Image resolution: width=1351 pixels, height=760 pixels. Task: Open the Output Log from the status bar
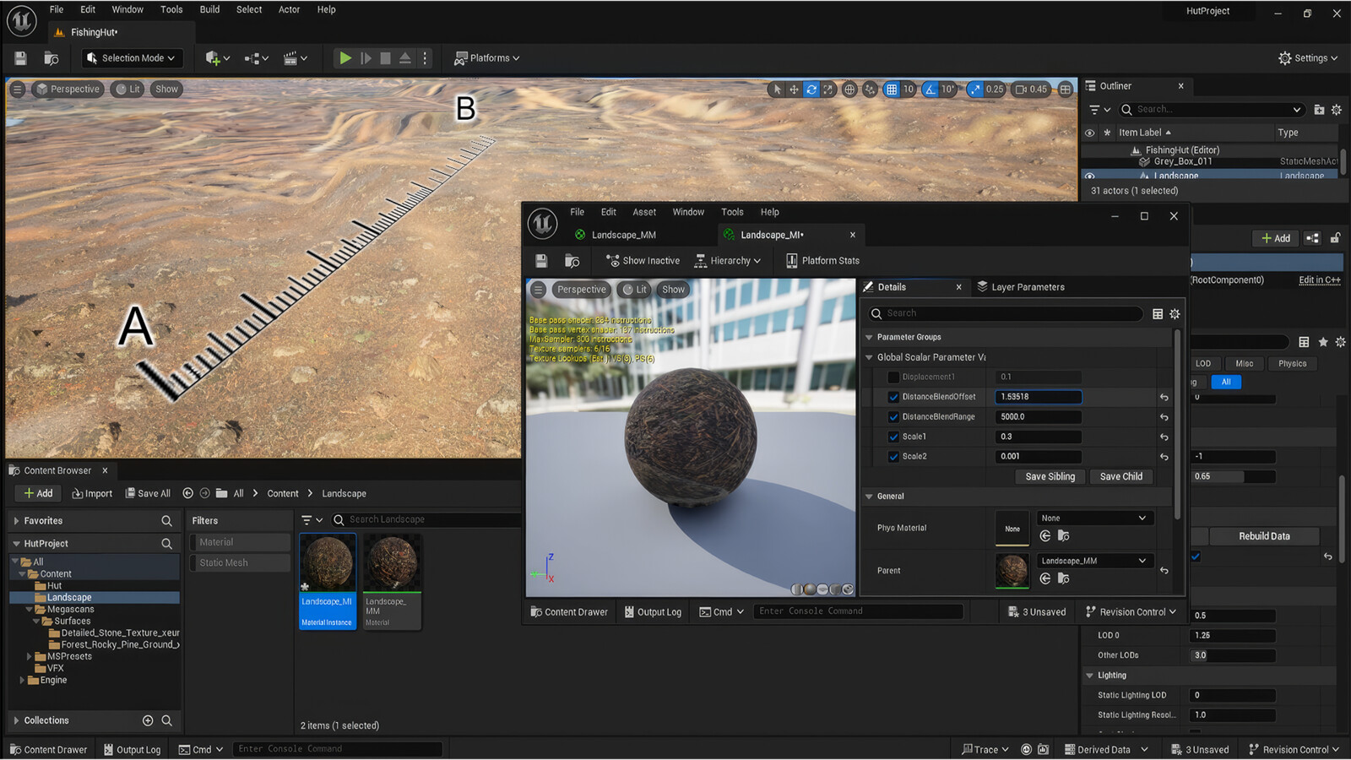[x=133, y=749]
